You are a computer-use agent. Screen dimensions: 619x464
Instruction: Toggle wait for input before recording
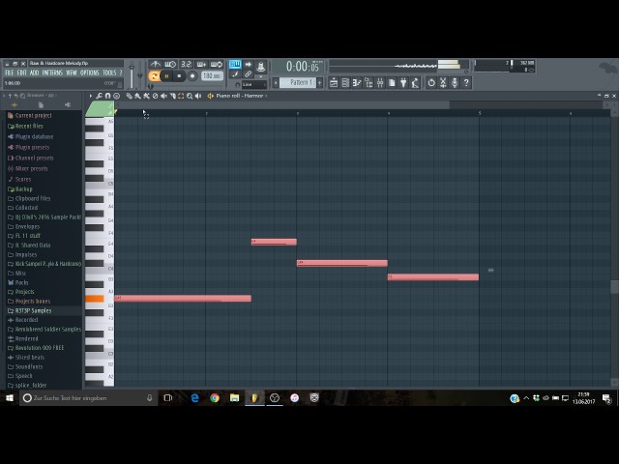pyautogui.click(x=170, y=64)
